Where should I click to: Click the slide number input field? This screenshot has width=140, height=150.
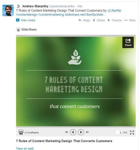(x=119, y=132)
